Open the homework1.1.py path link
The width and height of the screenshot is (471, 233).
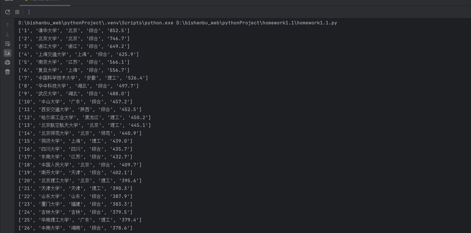click(256, 23)
